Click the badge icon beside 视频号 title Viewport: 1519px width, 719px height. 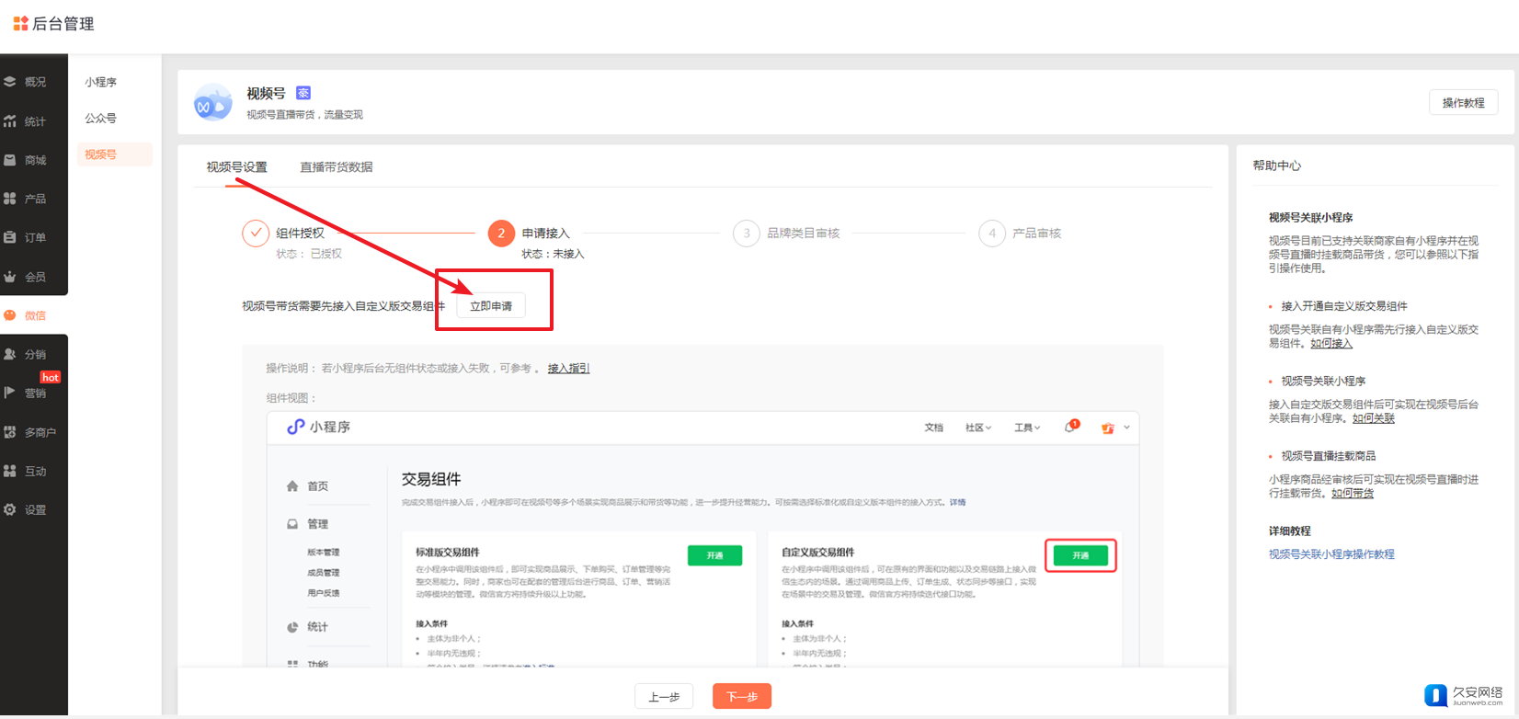[303, 93]
